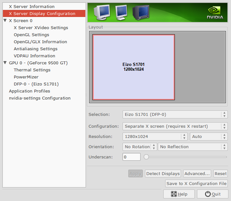
Task: Select the X Screen 0 entry
Action: 21,20
